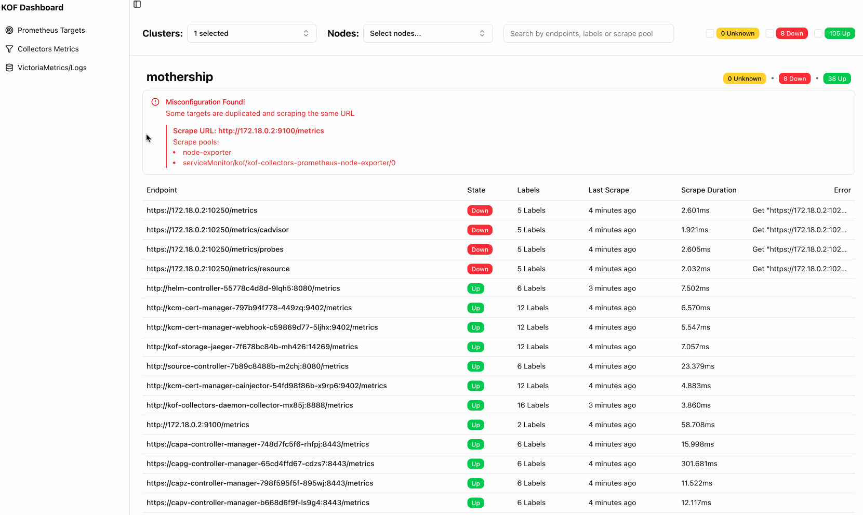
Task: Click the chevron on the Nodes selector
Action: click(x=482, y=33)
